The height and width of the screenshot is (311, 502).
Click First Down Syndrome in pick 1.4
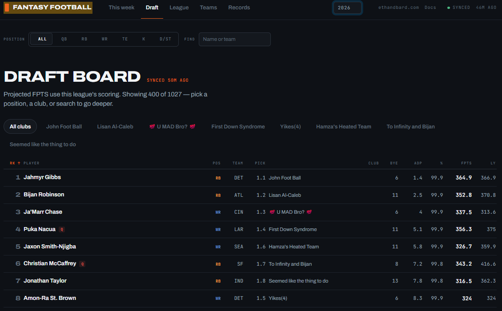coord(293,229)
